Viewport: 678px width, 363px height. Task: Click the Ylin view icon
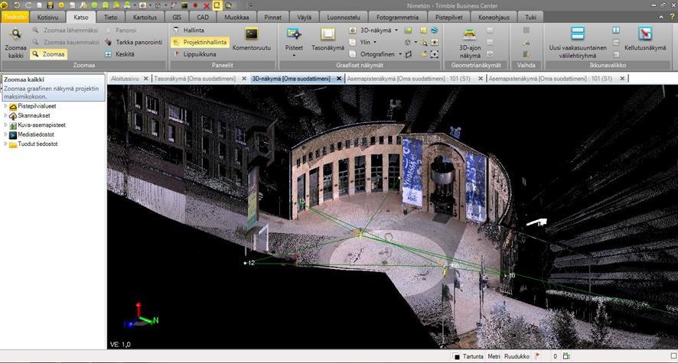(353, 42)
